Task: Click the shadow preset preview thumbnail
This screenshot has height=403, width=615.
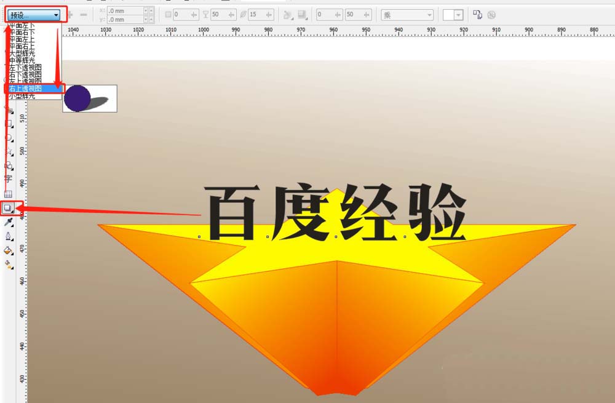Action: pyautogui.click(x=90, y=98)
